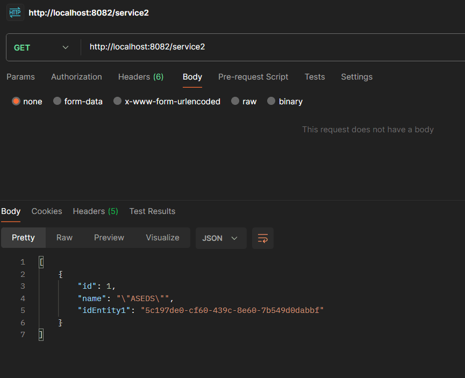
Task: Choose x-www-form-urlencoded body type
Action: (x=117, y=101)
